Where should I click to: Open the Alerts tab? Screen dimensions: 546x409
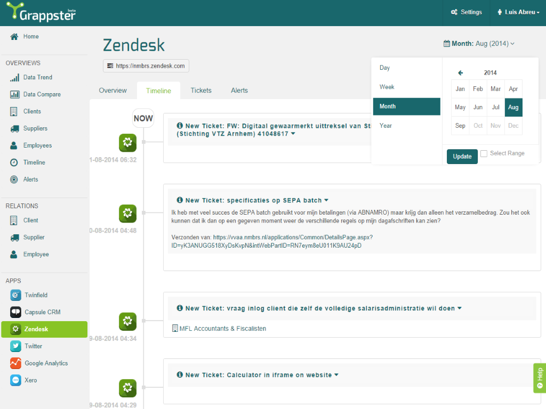click(x=239, y=91)
